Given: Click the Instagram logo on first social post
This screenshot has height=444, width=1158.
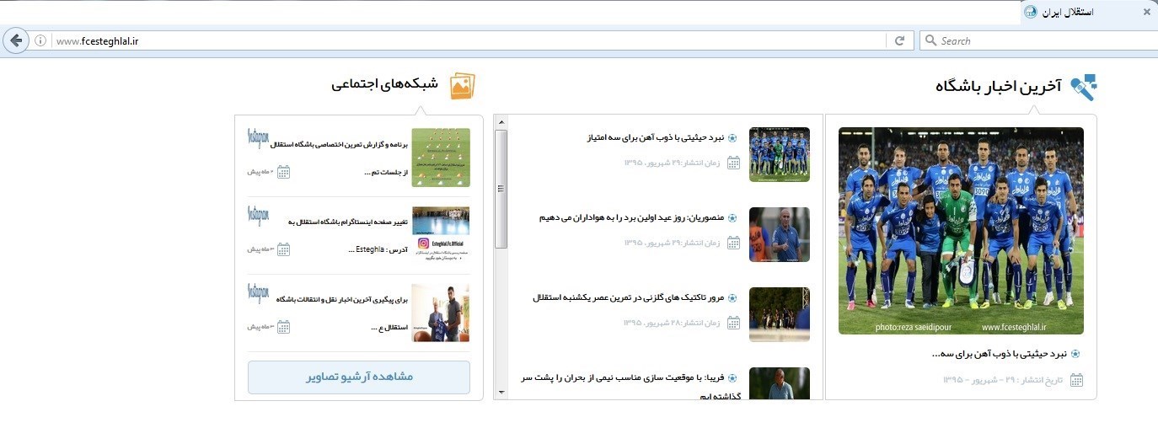Looking at the screenshot, I should coord(258,138).
